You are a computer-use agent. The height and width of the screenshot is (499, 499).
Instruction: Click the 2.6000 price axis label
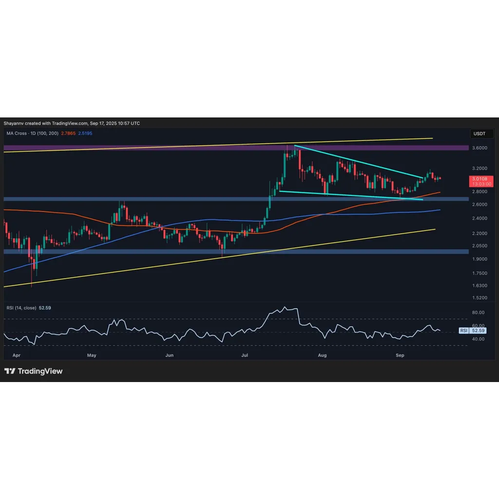480,205
